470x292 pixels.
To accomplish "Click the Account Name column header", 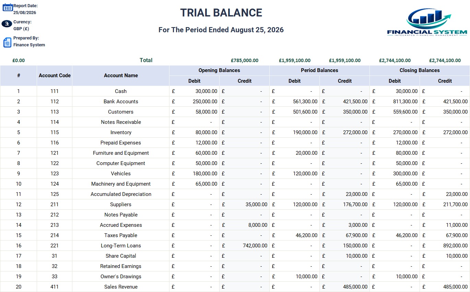I will point(121,75).
